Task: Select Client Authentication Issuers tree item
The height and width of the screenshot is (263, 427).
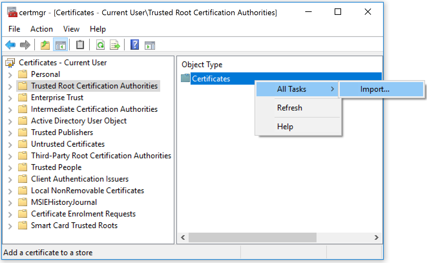Action: pyautogui.click(x=80, y=179)
